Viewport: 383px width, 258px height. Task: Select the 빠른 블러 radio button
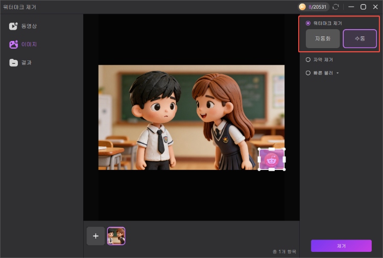(308, 73)
